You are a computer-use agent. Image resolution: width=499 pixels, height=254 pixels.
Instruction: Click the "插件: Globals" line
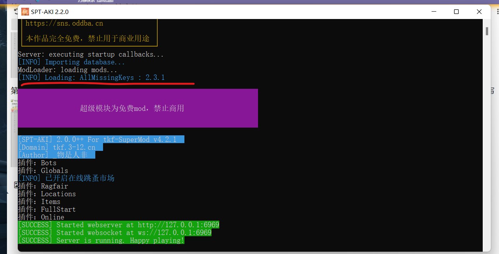tap(43, 171)
